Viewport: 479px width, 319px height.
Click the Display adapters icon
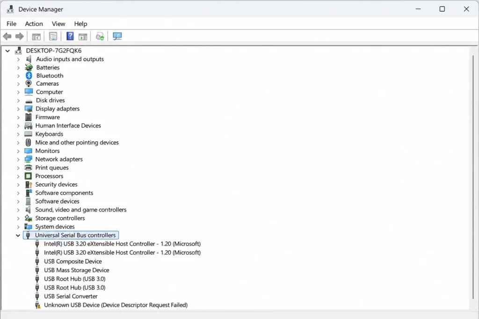point(29,108)
